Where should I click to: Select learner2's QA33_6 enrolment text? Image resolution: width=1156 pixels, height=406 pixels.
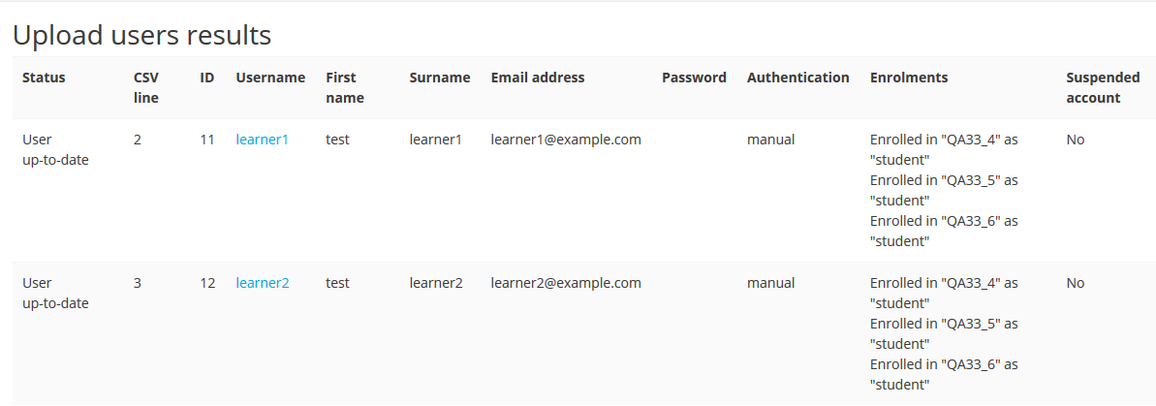tap(944, 374)
